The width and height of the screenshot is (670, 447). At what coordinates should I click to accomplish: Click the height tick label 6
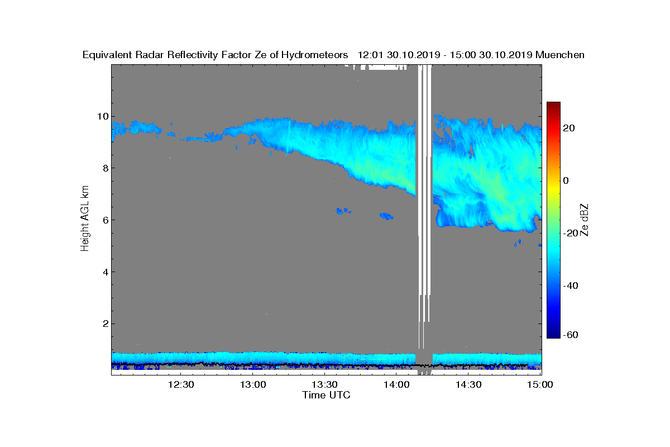104,220
